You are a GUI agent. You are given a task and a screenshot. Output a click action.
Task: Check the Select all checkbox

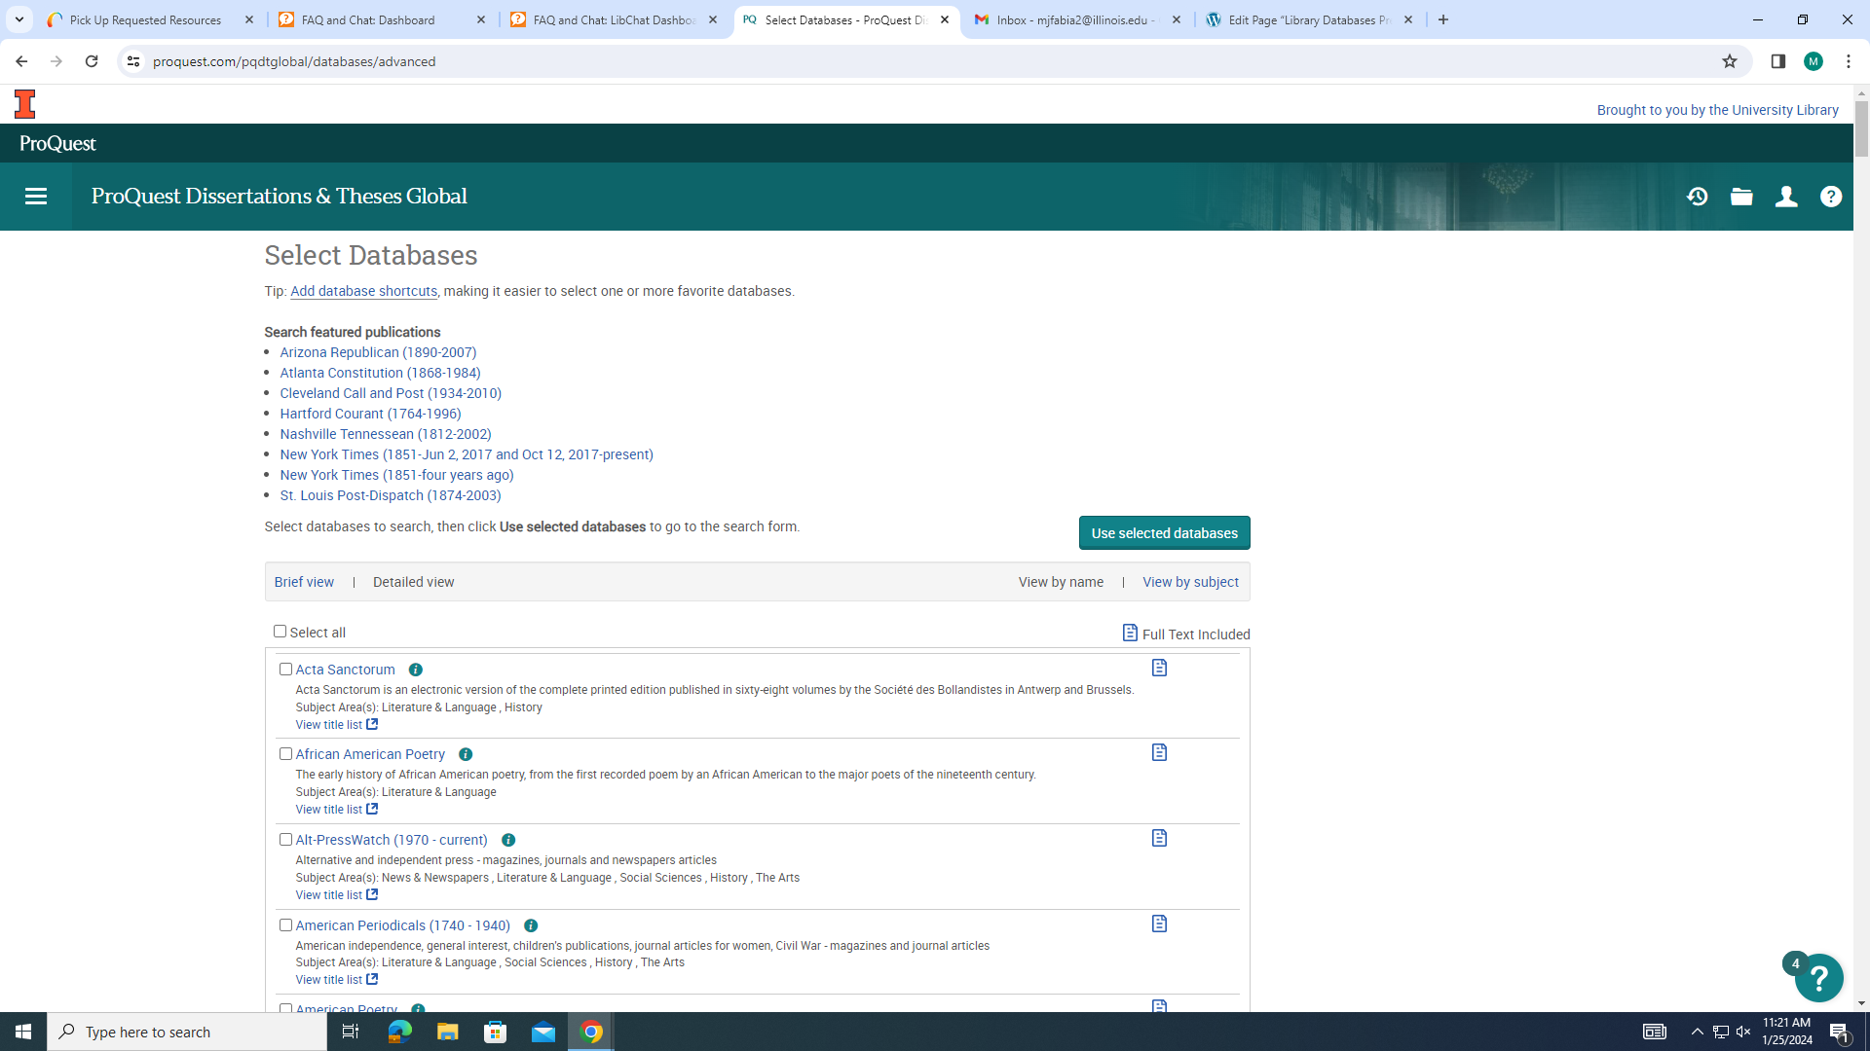(280, 632)
